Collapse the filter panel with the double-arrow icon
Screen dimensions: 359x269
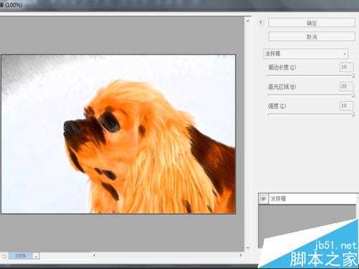[261, 23]
